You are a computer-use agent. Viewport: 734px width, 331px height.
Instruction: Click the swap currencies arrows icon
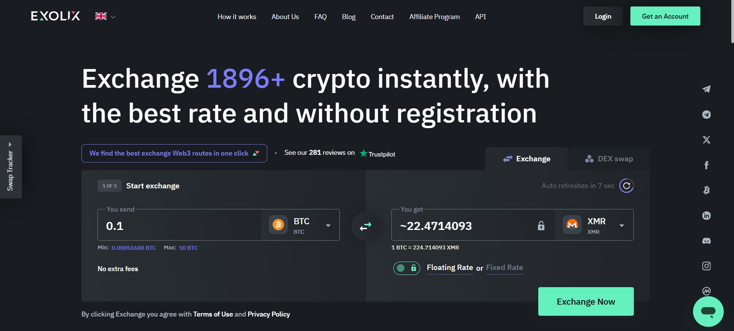tap(365, 226)
